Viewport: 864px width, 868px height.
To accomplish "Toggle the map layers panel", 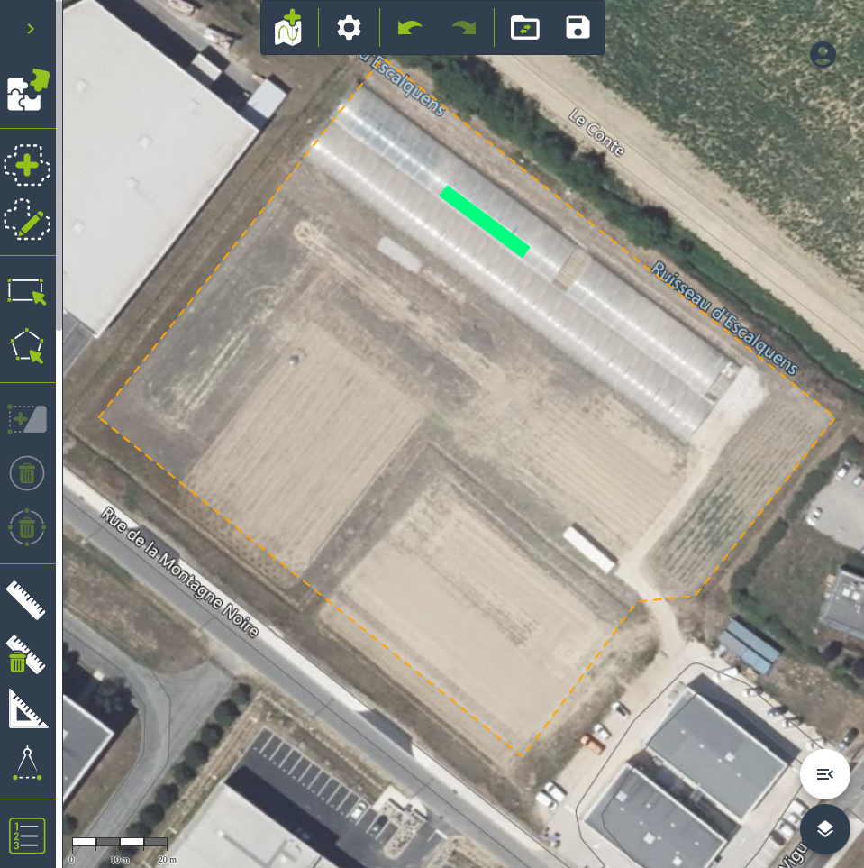I will [x=824, y=828].
